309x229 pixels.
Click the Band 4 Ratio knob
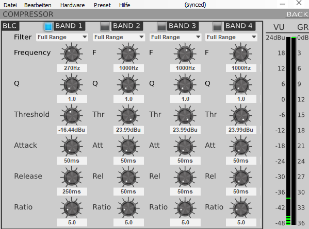click(240, 208)
